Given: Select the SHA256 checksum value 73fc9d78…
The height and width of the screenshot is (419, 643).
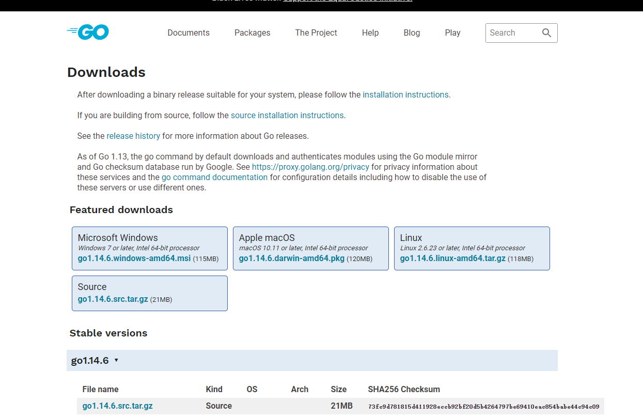Looking at the screenshot, I should [483, 406].
